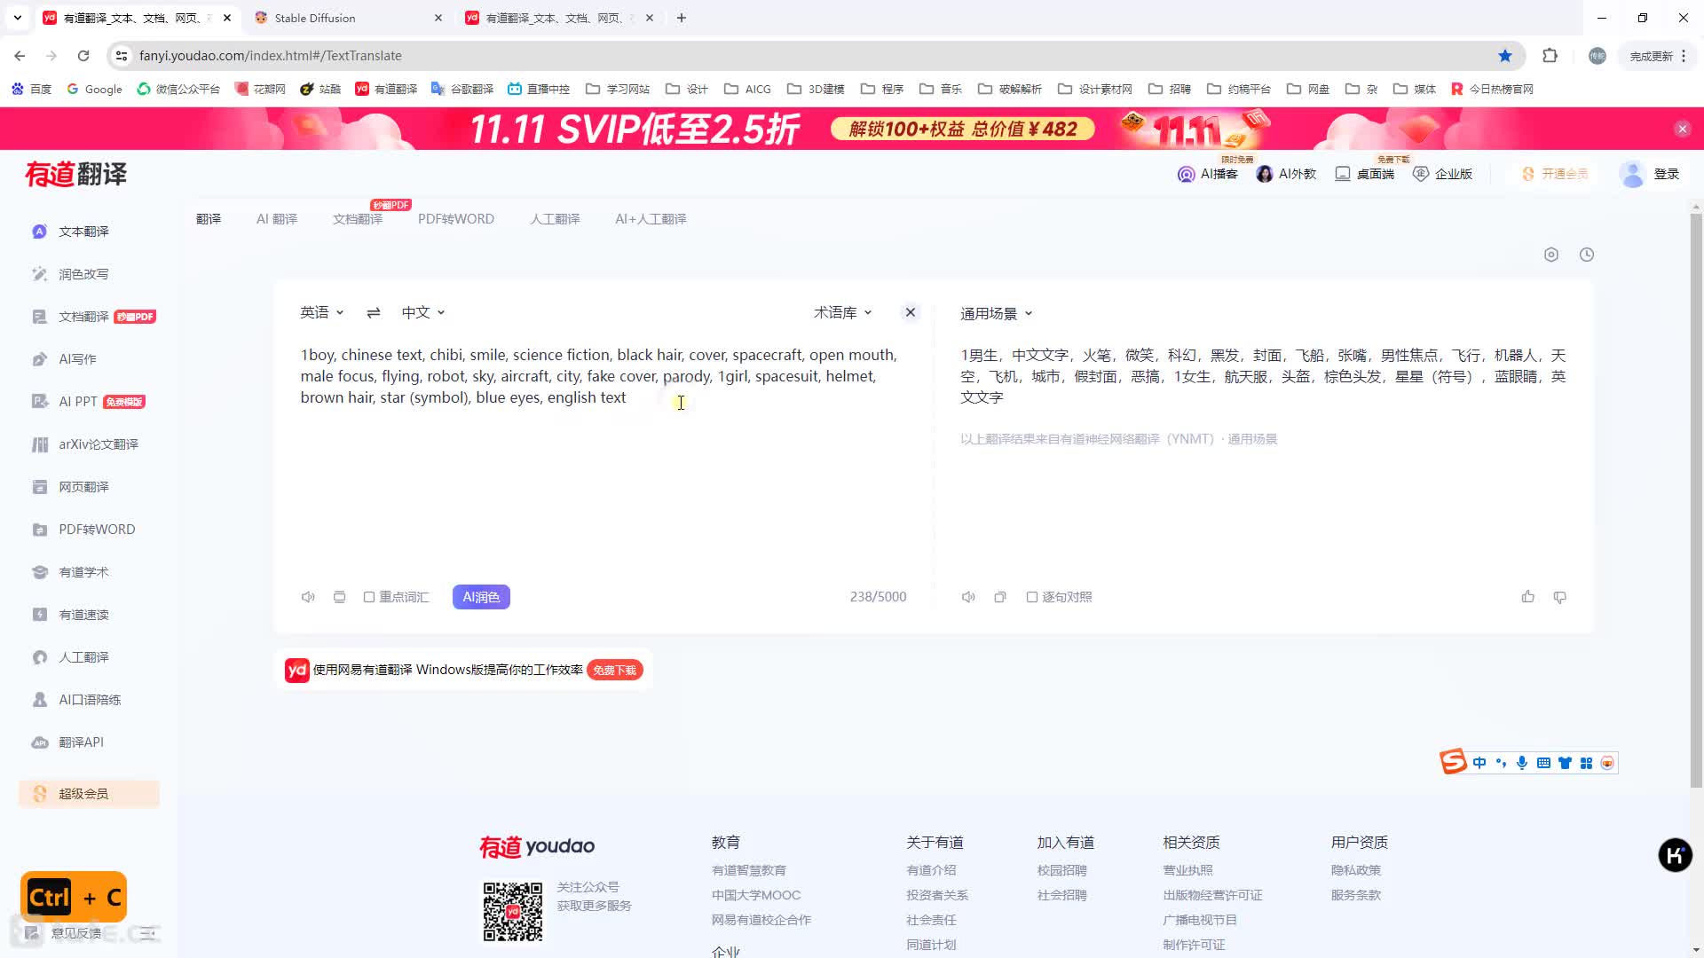The width and height of the screenshot is (1704, 958).
Task: Expand target language 中文 dropdown
Action: point(423,312)
